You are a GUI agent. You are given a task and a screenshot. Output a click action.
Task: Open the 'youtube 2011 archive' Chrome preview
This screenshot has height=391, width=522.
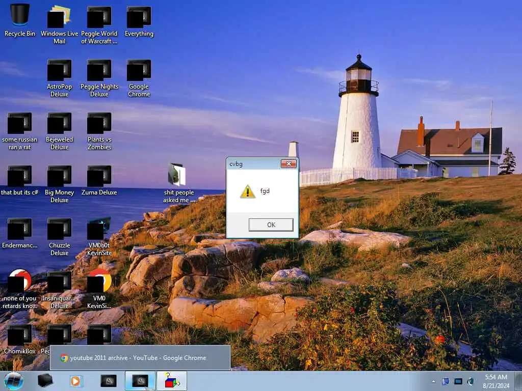[140, 358]
